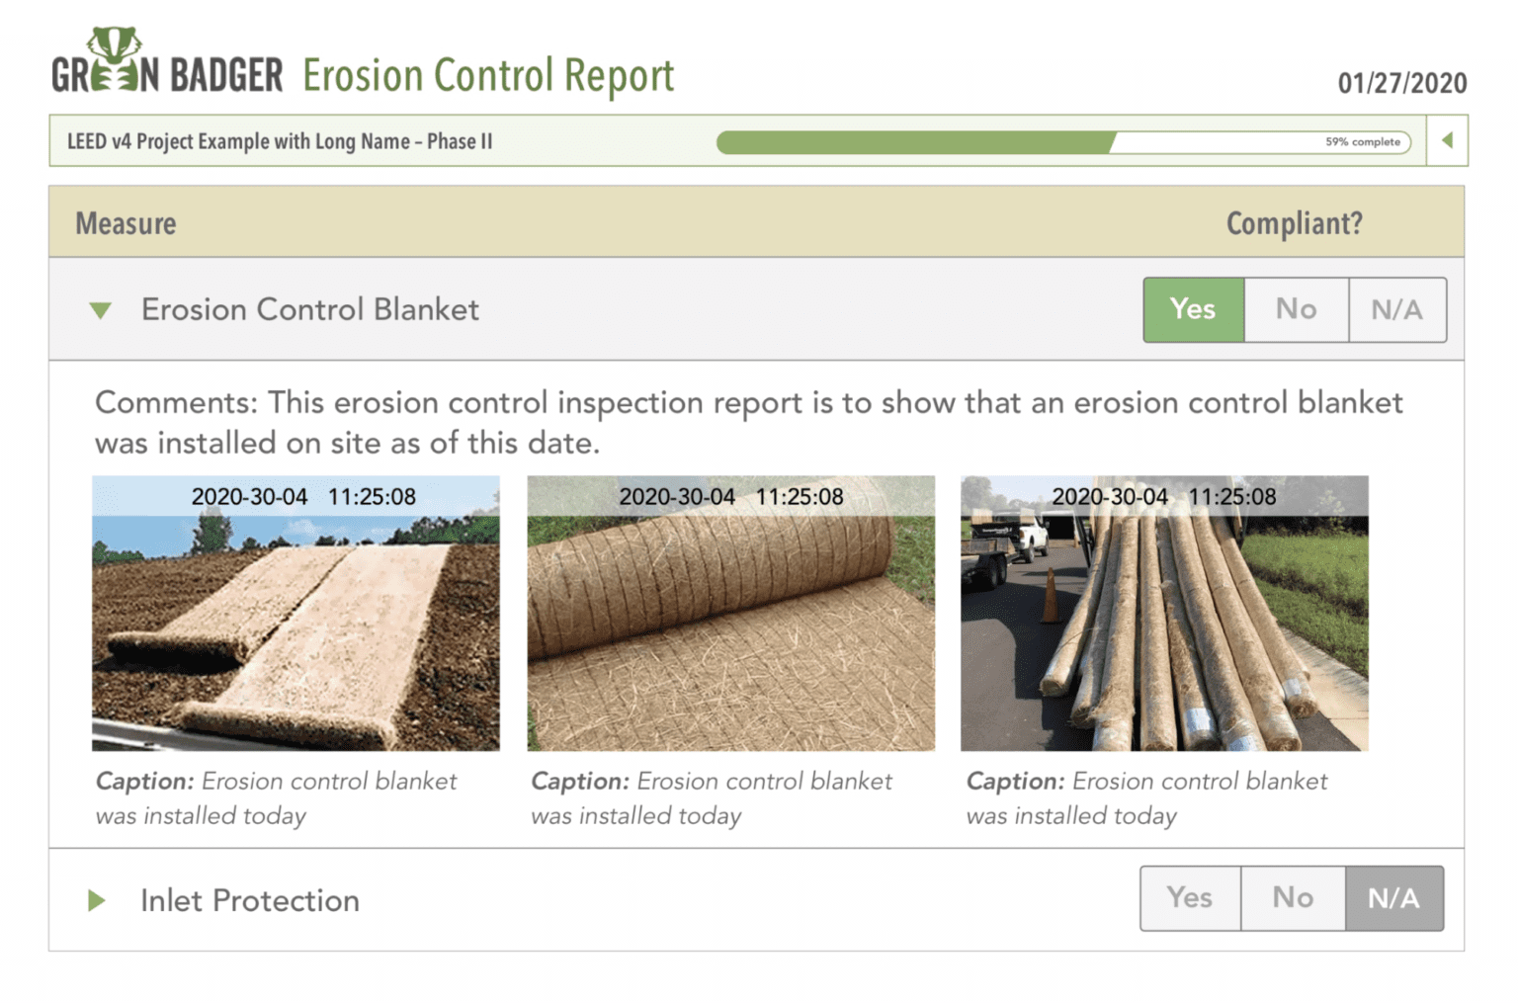
Task: Confirm Yes compliance for Erosion Control Blanket
Action: [1193, 309]
